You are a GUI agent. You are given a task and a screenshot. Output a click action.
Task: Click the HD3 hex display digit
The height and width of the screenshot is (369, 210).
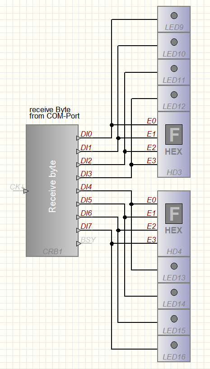click(x=174, y=134)
